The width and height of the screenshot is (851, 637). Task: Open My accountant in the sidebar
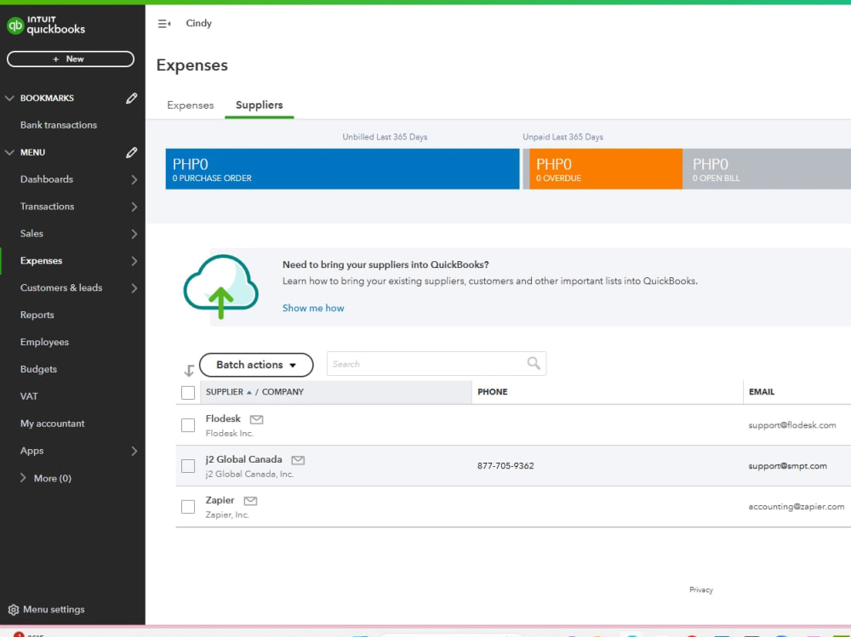point(52,424)
